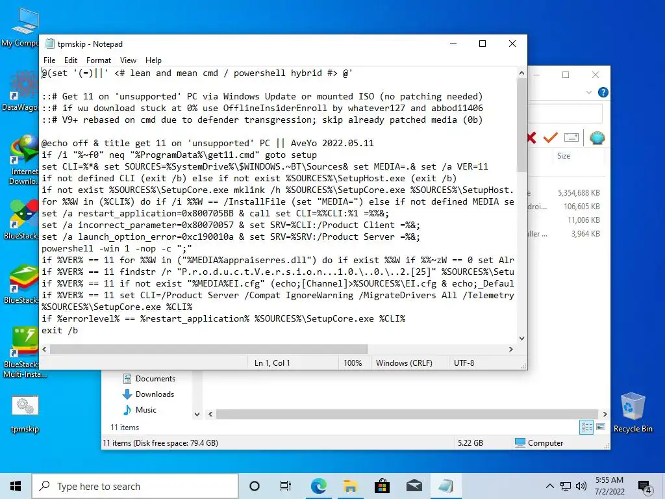This screenshot has height=499, width=665.
Task: Click the UTF-8 encoding status entry
Action: (464, 363)
